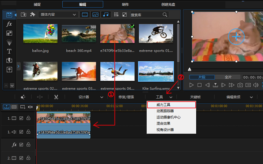Open the PiP objects room icon
Screen dimensions: 263x164
coord(9,34)
